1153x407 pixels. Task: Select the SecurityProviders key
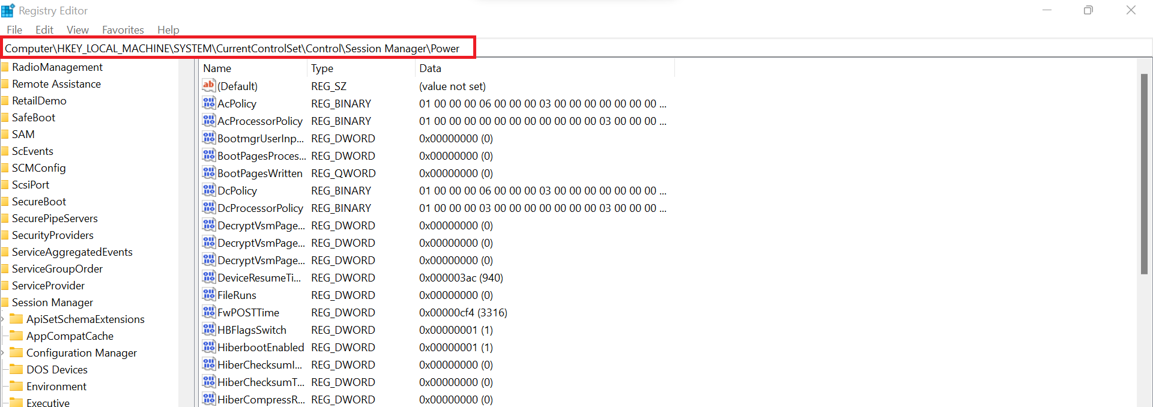(x=53, y=235)
